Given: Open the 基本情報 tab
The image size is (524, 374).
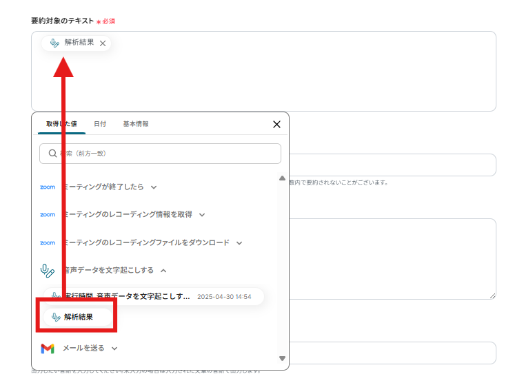Looking at the screenshot, I should click(136, 124).
